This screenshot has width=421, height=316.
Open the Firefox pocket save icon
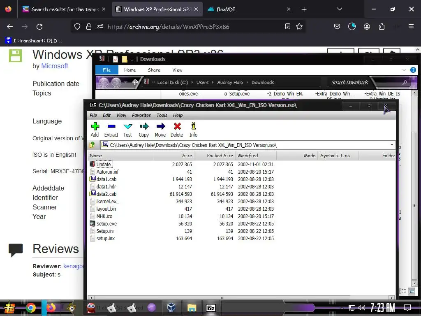click(x=337, y=26)
